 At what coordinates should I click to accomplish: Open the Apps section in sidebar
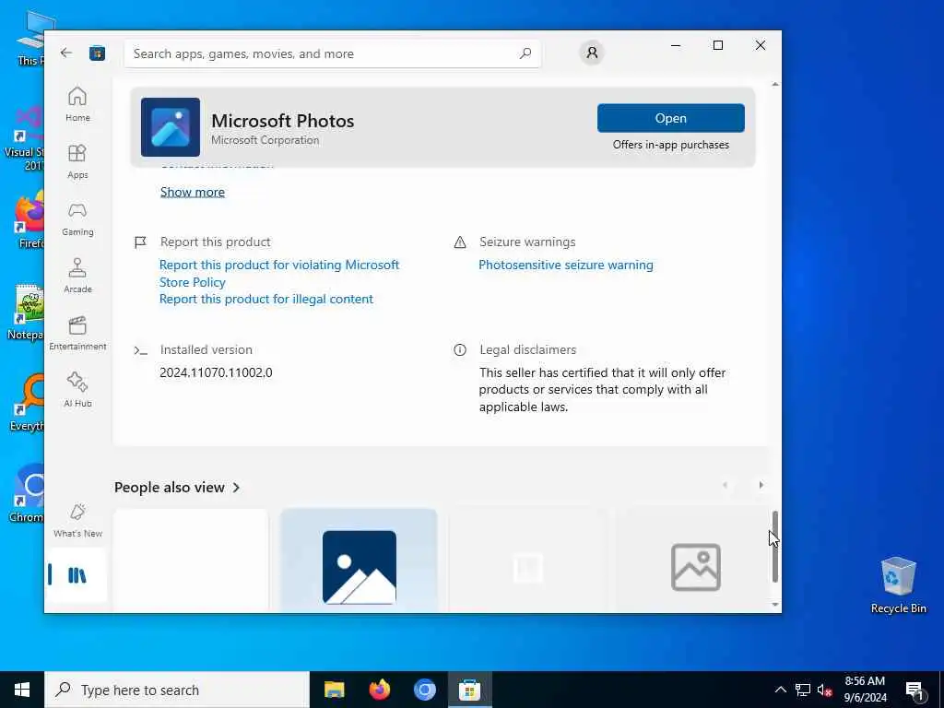coord(77,161)
